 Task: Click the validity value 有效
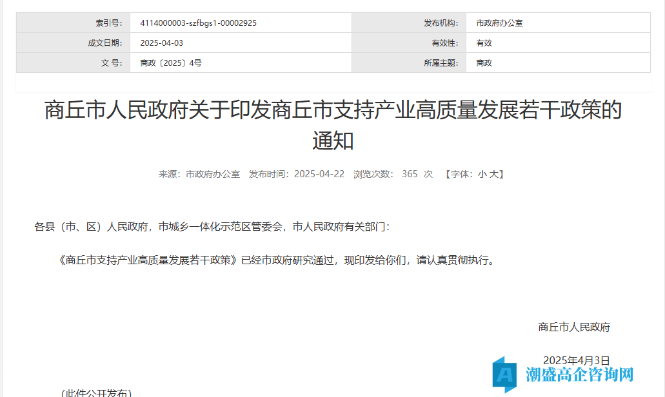tap(484, 43)
